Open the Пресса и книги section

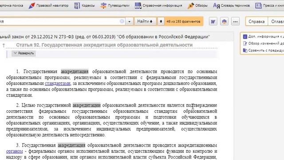coord(269,6)
